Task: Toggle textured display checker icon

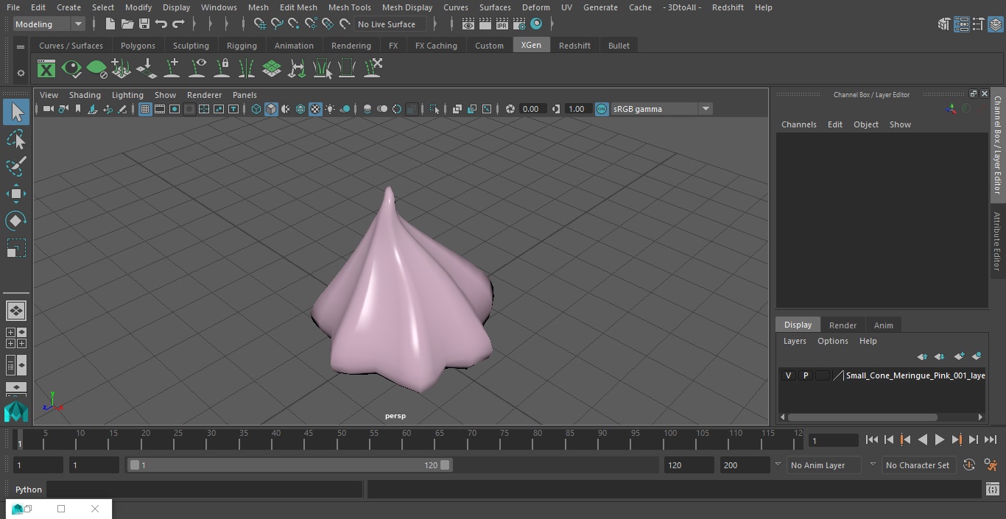Action: point(315,109)
